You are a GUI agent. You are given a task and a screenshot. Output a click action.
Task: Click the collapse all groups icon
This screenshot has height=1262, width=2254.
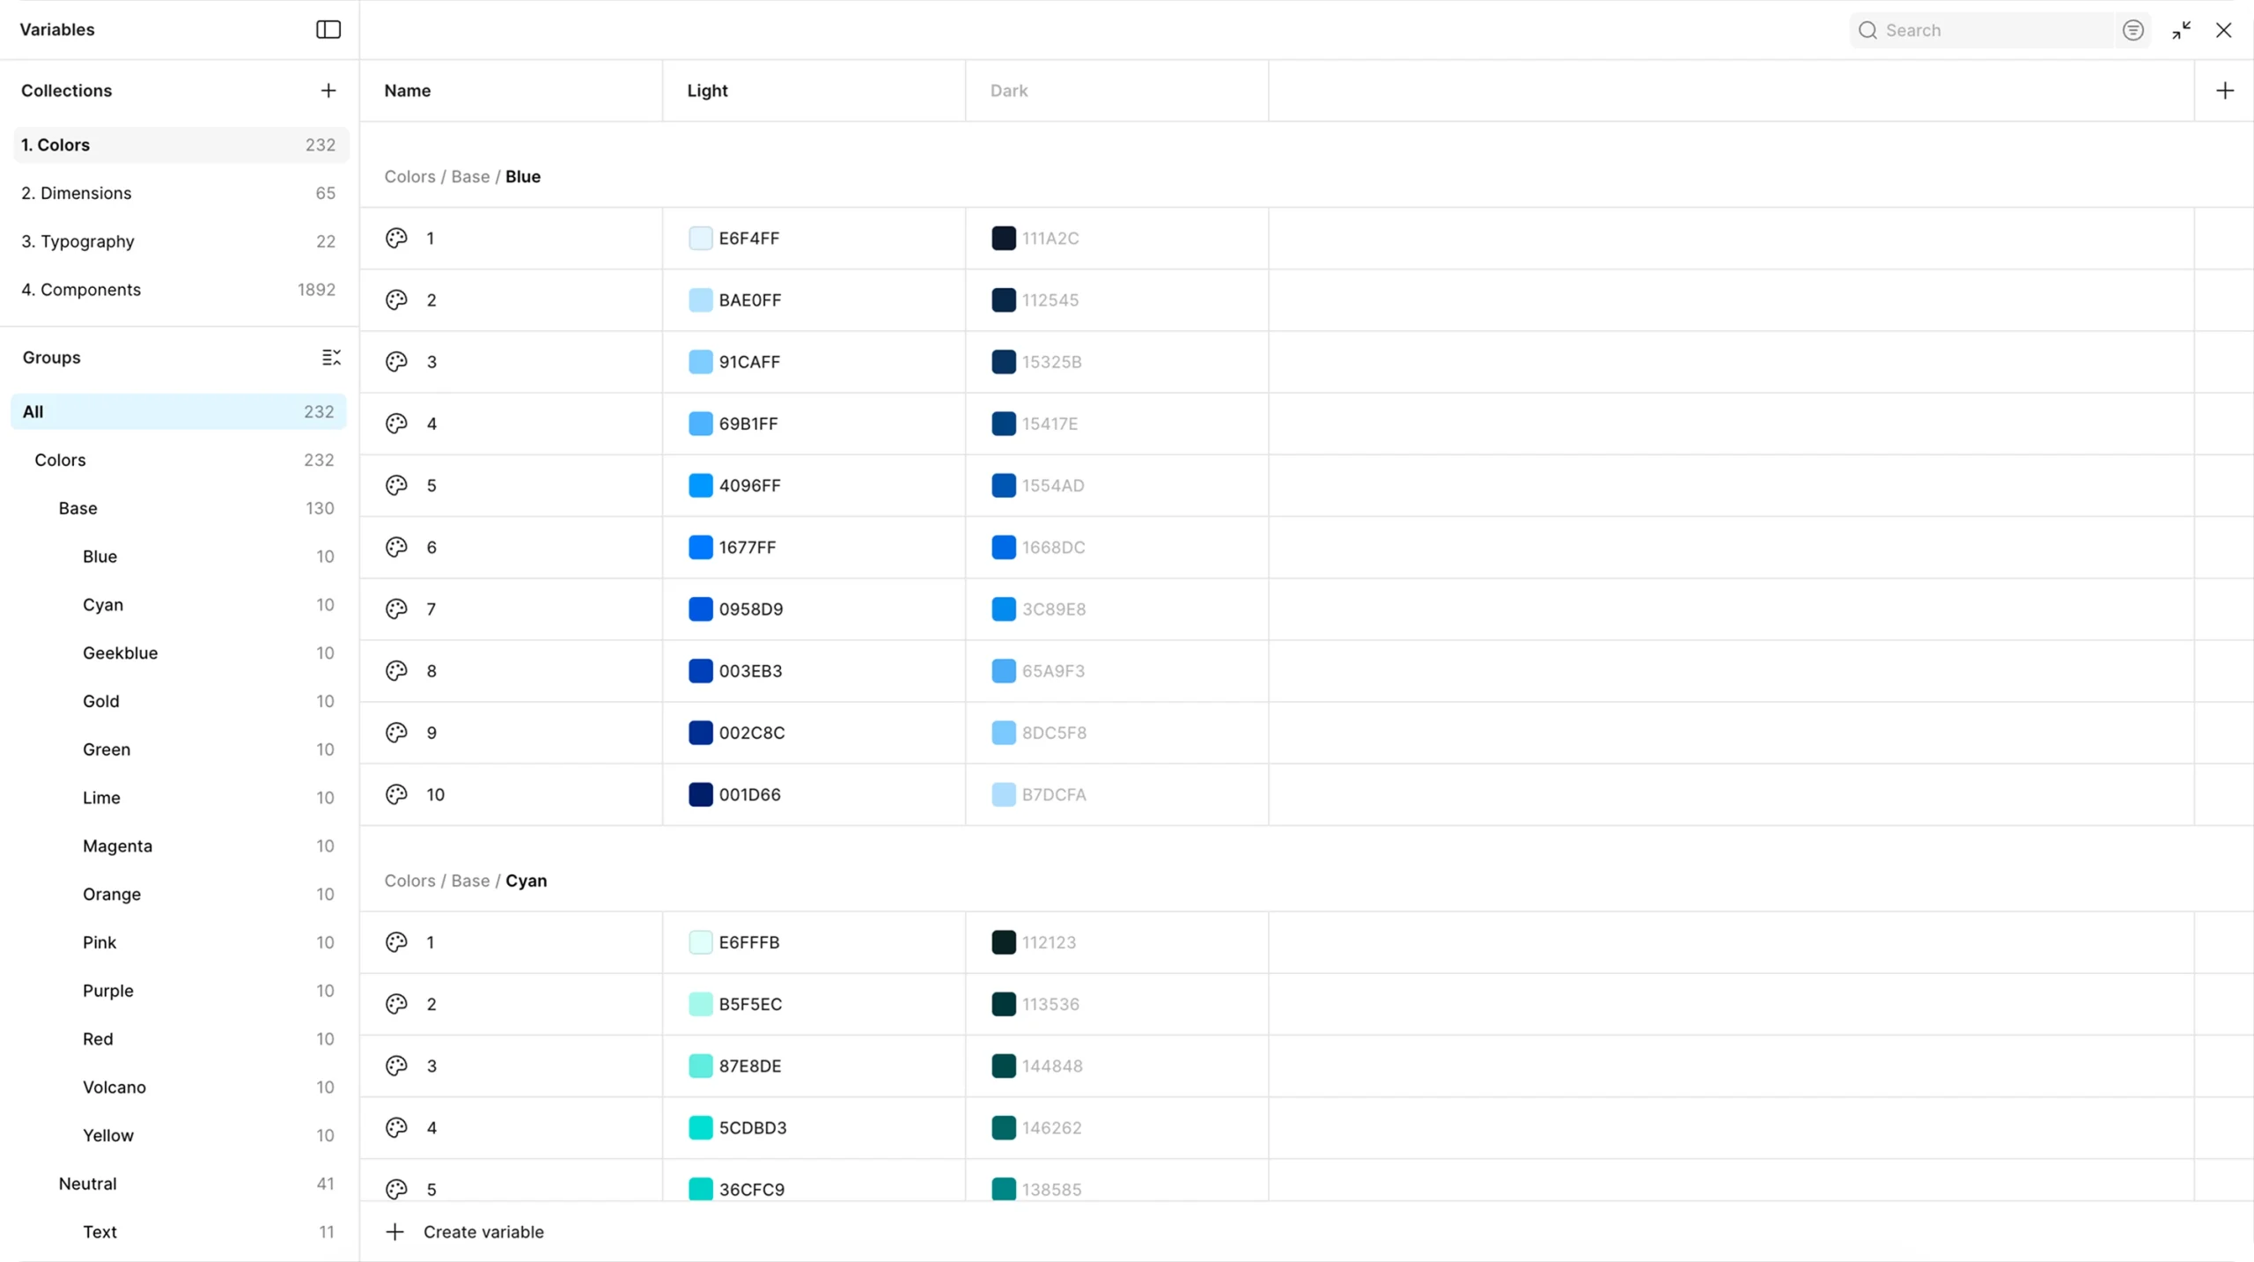[331, 358]
